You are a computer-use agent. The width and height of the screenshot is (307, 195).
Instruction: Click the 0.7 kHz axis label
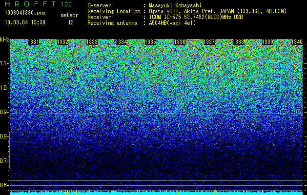click(4, 161)
